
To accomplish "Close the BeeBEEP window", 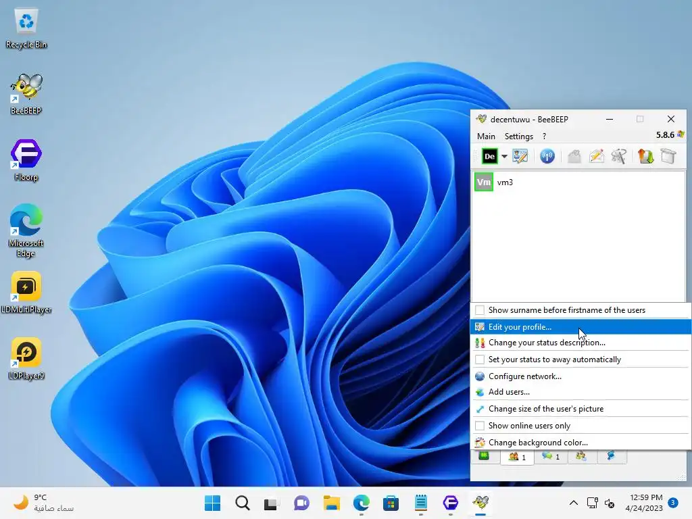I will pyautogui.click(x=671, y=119).
